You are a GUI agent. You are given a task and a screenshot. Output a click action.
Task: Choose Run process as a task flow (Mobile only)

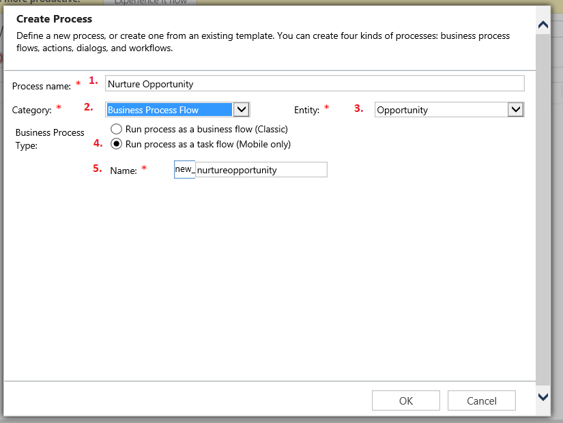117,144
